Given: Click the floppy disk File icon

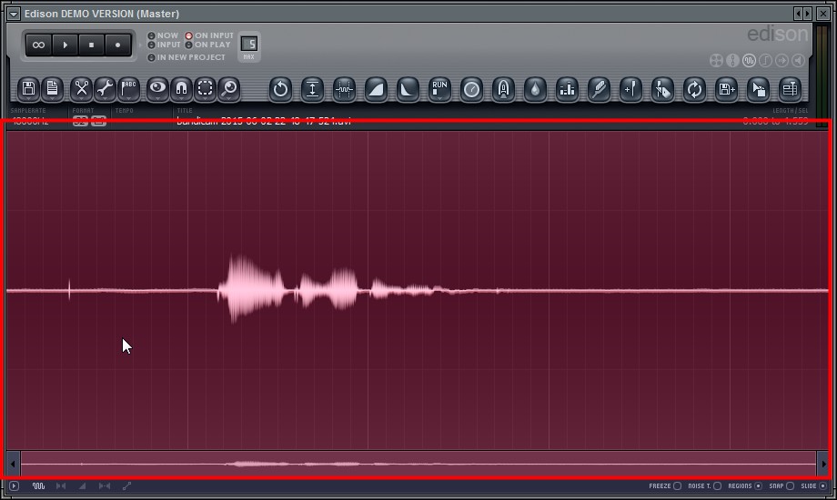Looking at the screenshot, I should [x=29, y=88].
